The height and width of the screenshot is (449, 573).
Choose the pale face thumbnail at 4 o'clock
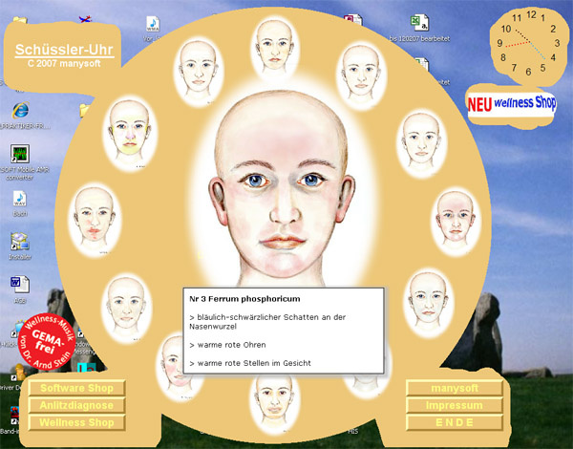pyautogui.click(x=428, y=304)
